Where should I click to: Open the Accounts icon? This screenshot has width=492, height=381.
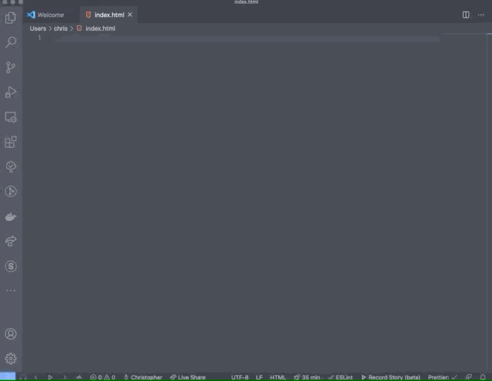11,334
